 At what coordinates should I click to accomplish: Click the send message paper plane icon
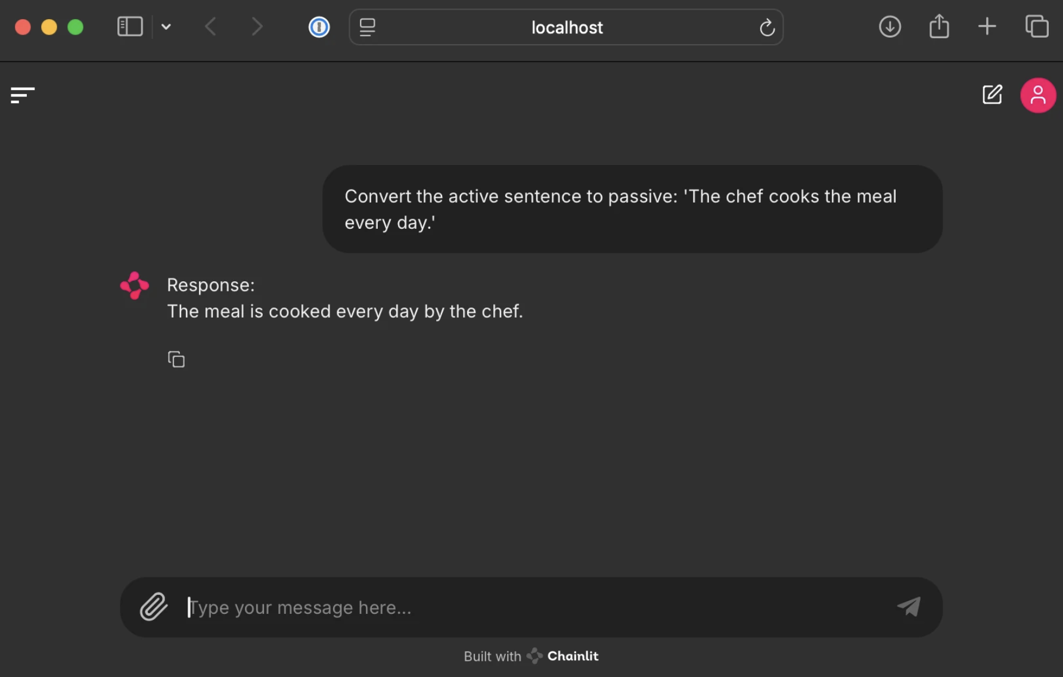coord(909,607)
